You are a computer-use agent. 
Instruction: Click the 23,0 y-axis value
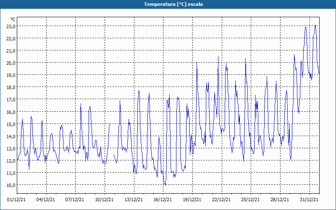(11, 26)
